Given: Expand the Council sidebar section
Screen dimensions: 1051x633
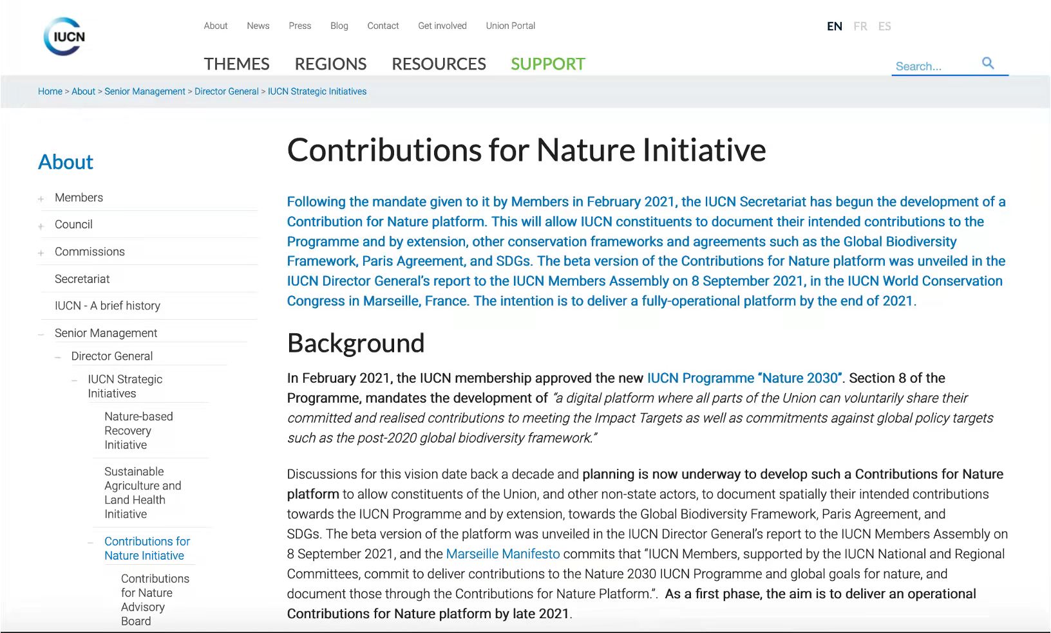Looking at the screenshot, I should pos(41,226).
